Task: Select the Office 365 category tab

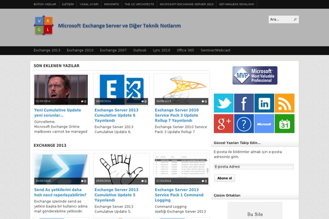Action: [185, 50]
